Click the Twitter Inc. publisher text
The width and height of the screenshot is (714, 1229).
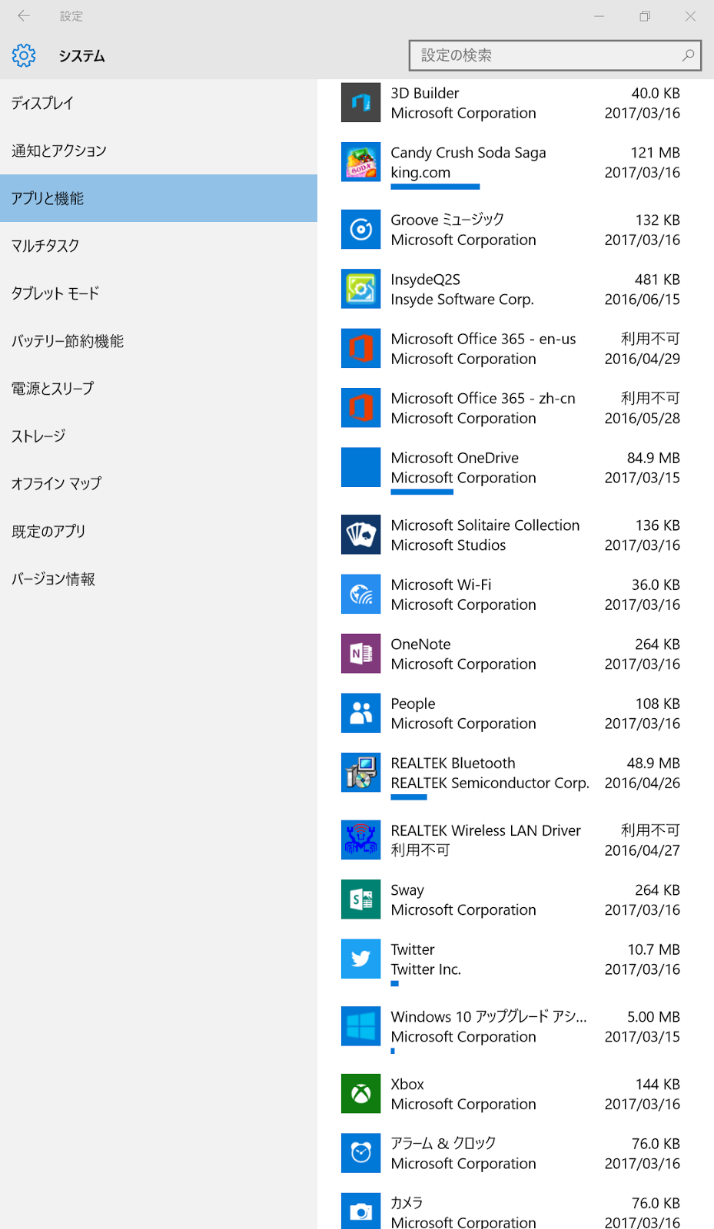[426, 969]
